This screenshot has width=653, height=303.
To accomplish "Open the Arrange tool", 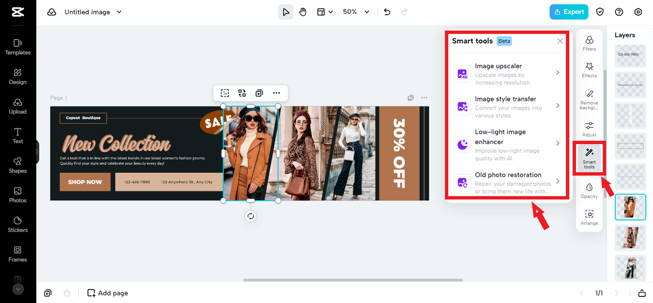I will click(589, 218).
